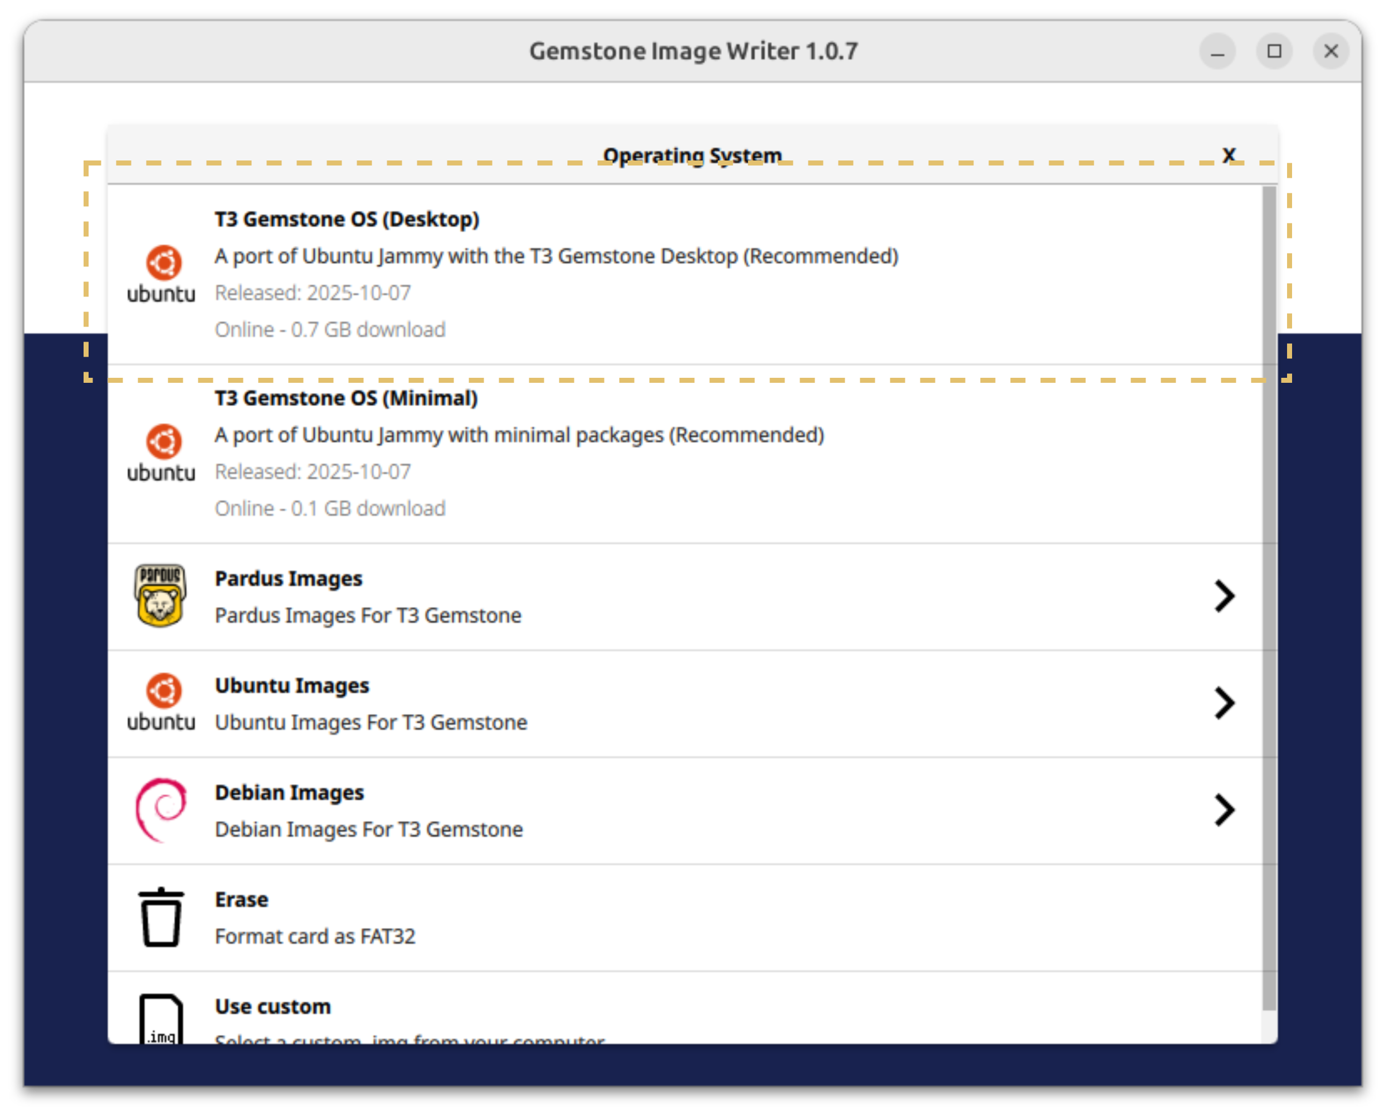
Task: Choose the Use custom option label
Action: pyautogui.click(x=273, y=1006)
